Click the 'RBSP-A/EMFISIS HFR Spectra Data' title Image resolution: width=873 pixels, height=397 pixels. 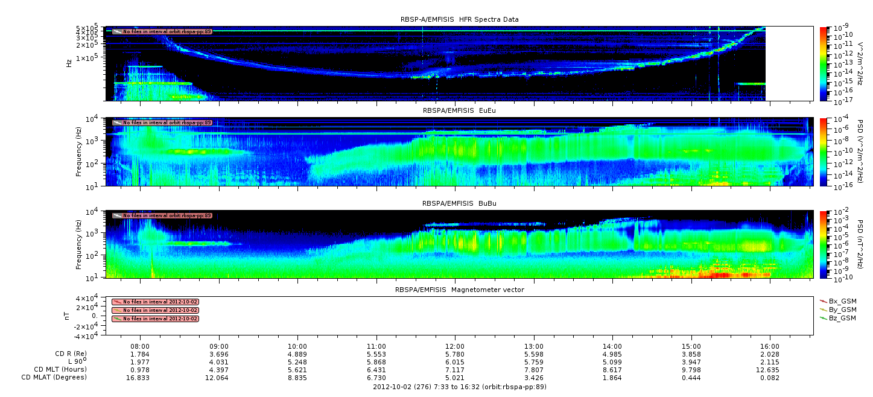(x=459, y=19)
